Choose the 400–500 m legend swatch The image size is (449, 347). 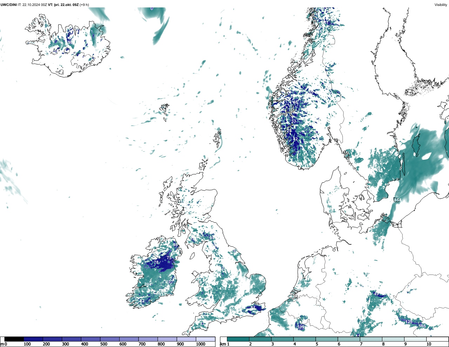91,339
